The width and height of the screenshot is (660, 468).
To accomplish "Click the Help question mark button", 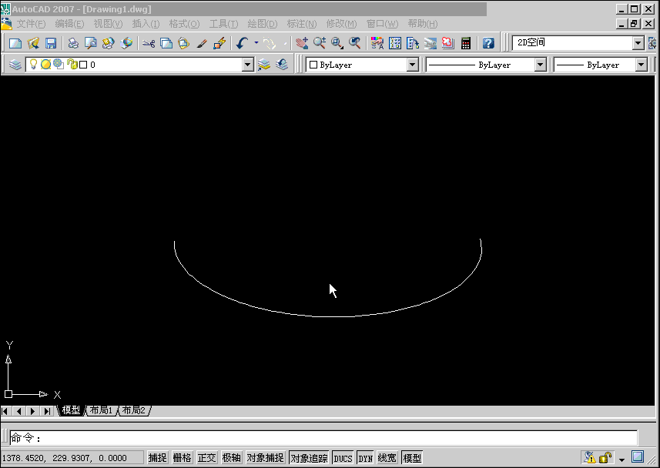I will tap(488, 42).
